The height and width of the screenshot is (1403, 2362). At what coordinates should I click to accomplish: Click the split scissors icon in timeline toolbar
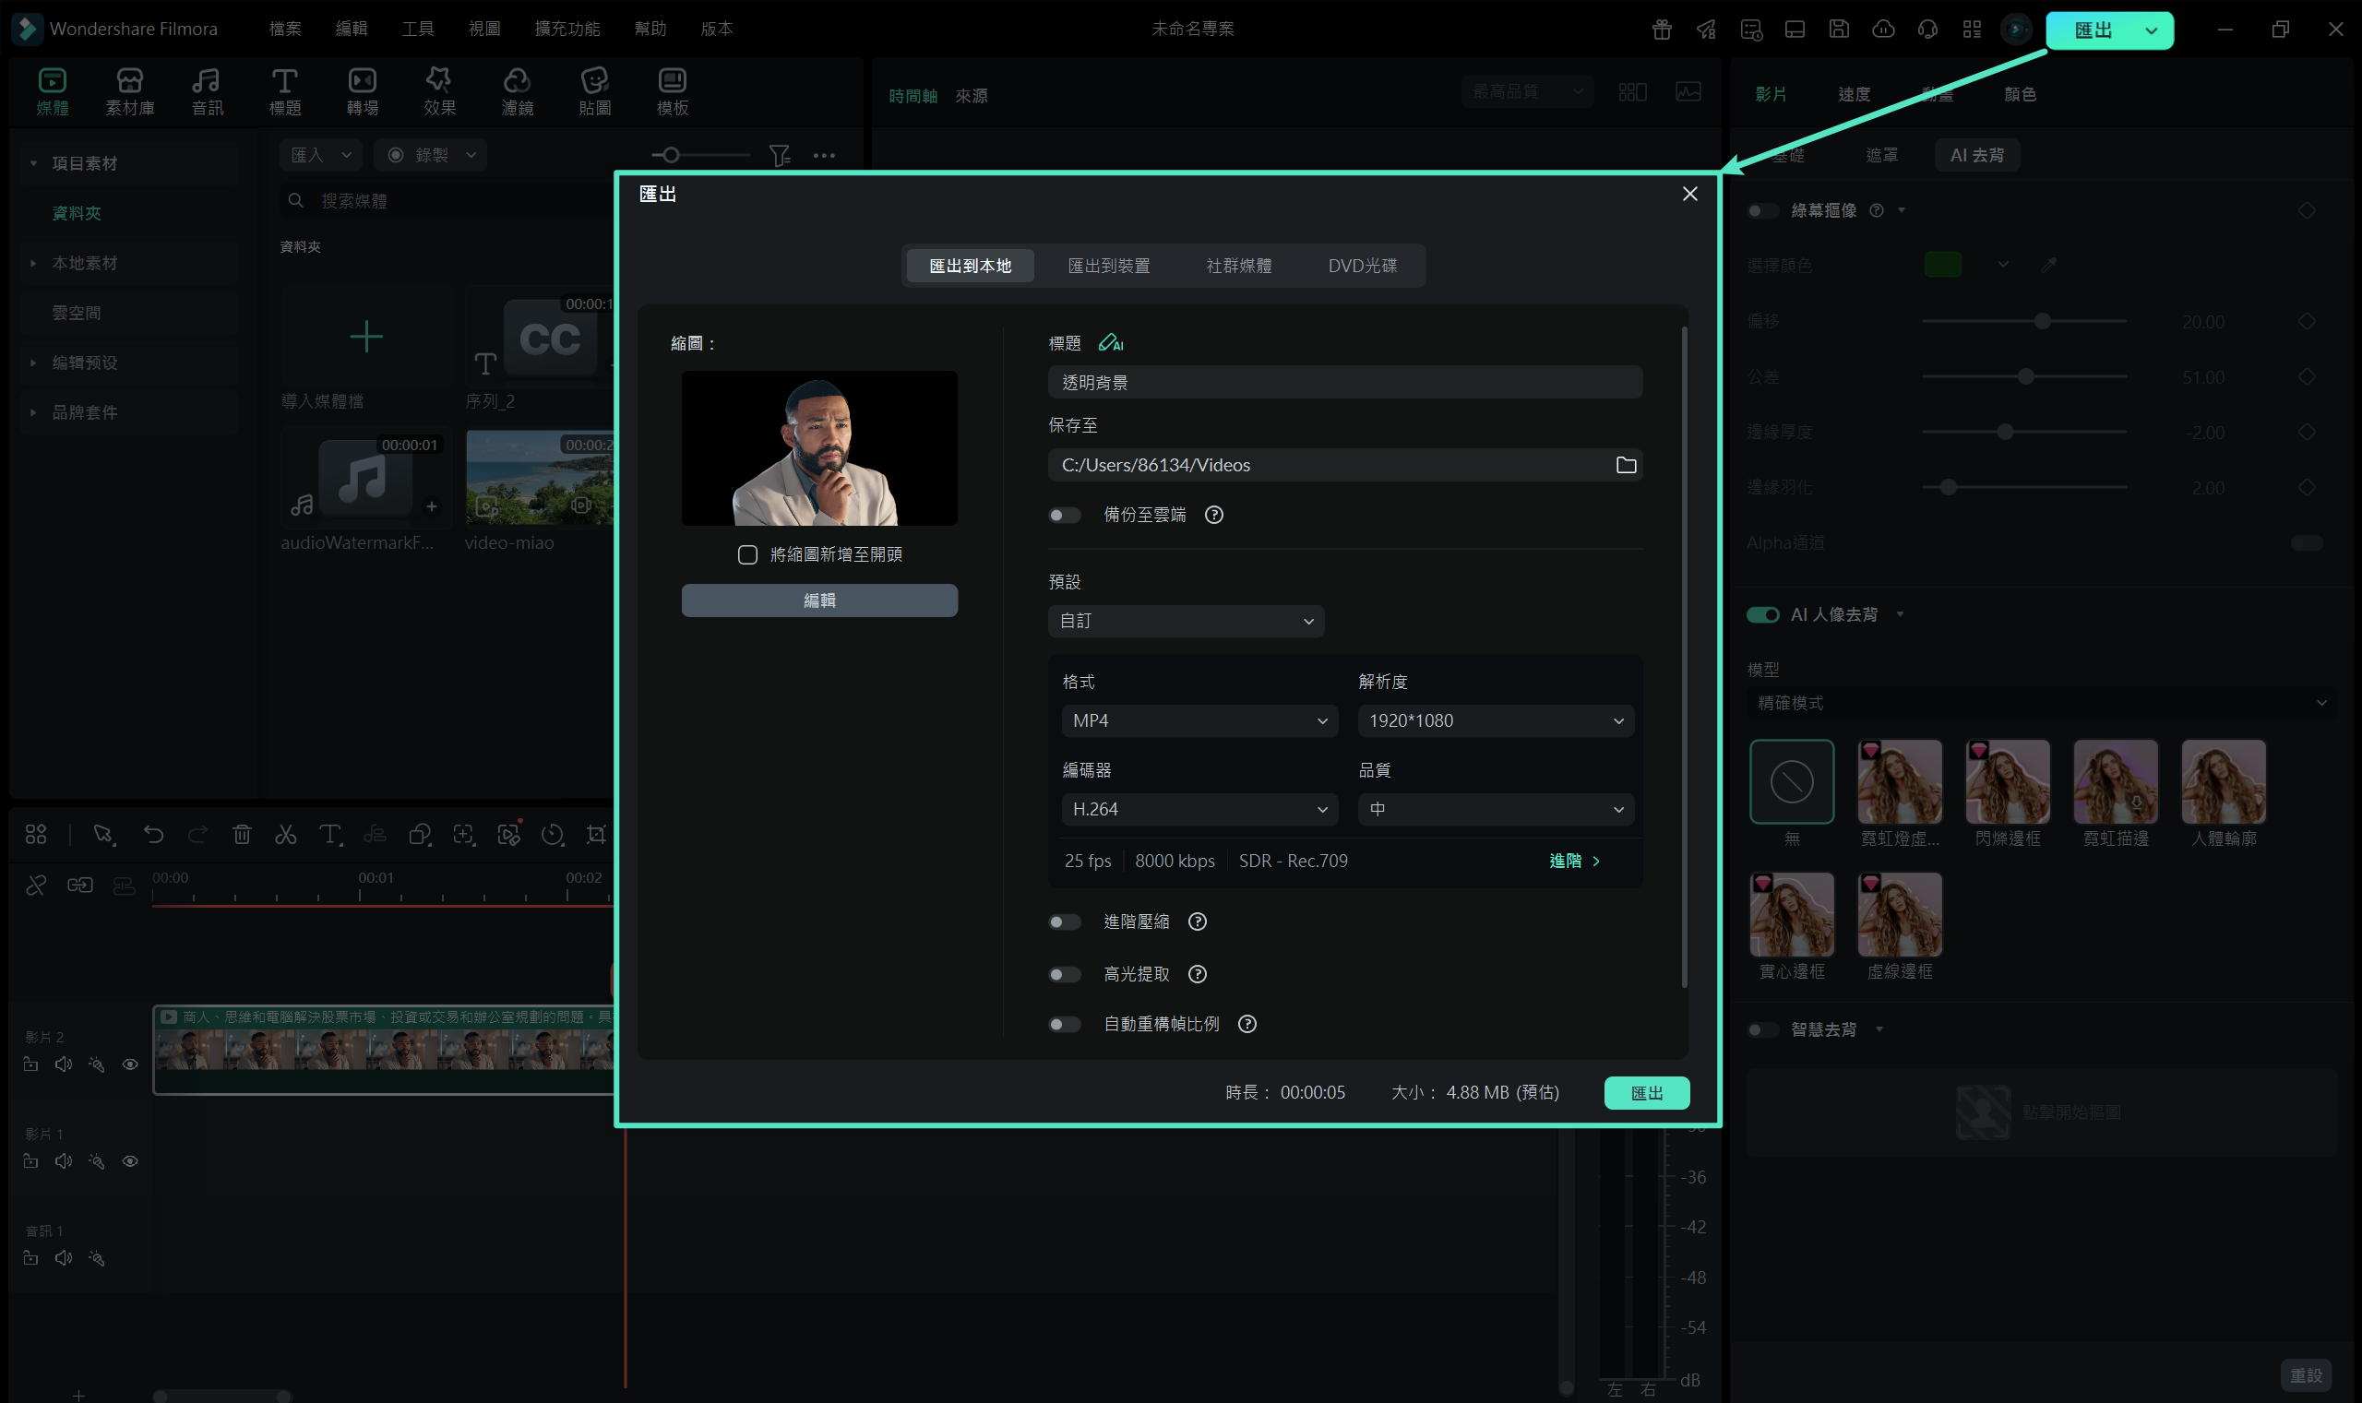[285, 834]
